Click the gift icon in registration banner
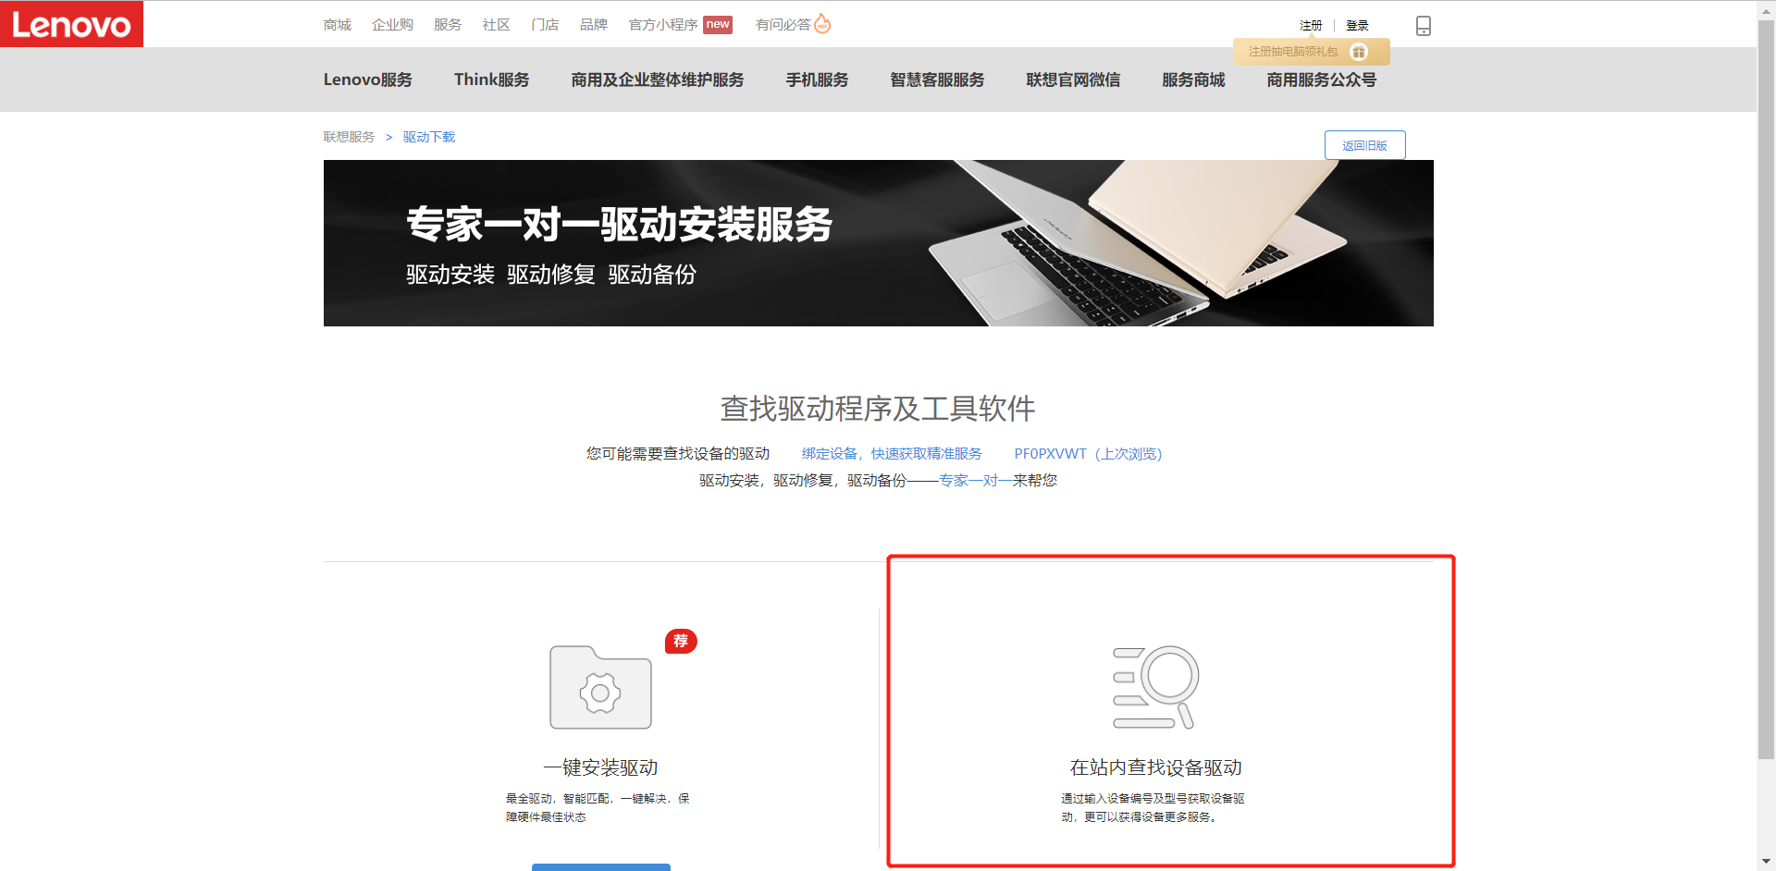The image size is (1776, 871). (x=1359, y=52)
